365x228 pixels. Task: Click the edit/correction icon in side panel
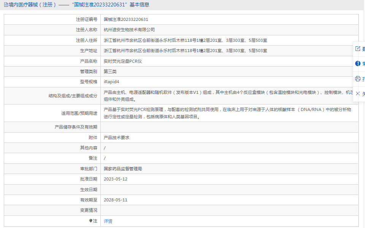pyautogui.click(x=358, y=49)
